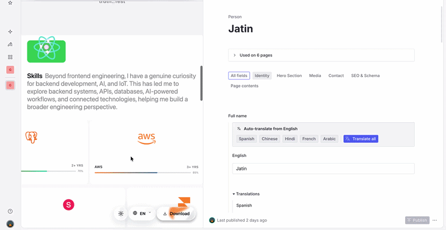Click the Spanish label under Translations
446x230 pixels.
click(x=244, y=205)
